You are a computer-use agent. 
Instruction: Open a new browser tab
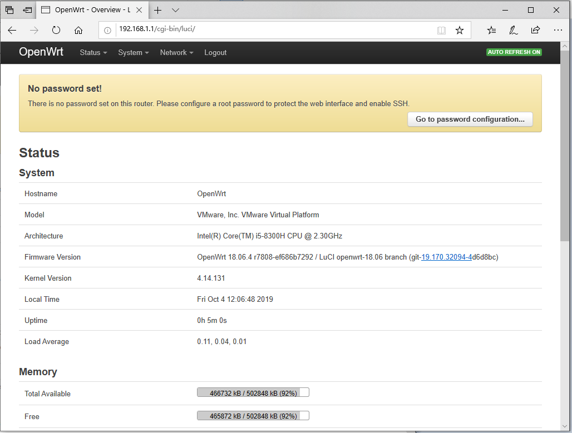(x=157, y=10)
